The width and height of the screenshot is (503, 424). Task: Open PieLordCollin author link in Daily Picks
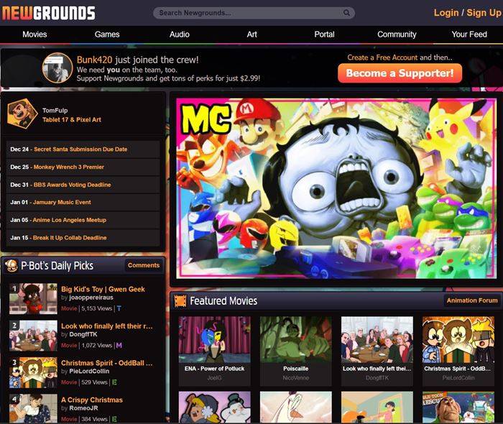click(x=89, y=372)
